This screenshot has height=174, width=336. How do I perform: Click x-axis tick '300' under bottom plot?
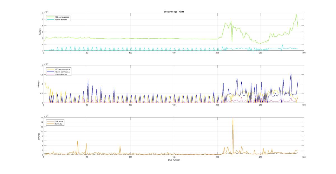click(304, 157)
